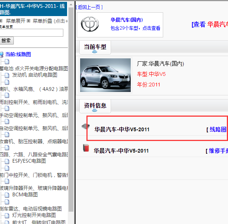Open the 维修手册 link for 中华V5-2011
Image resolution: width=228 pixels, height=224 pixels.
point(218,151)
